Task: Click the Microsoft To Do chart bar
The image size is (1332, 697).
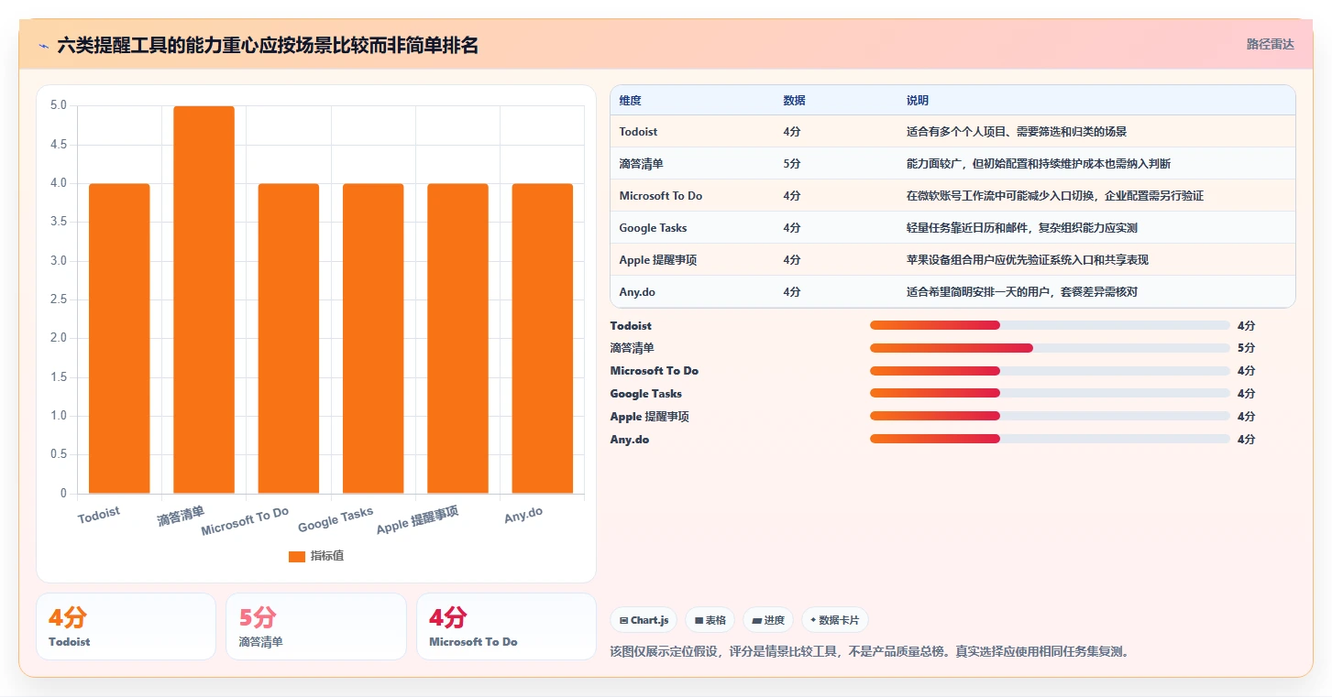Action: coord(289,339)
